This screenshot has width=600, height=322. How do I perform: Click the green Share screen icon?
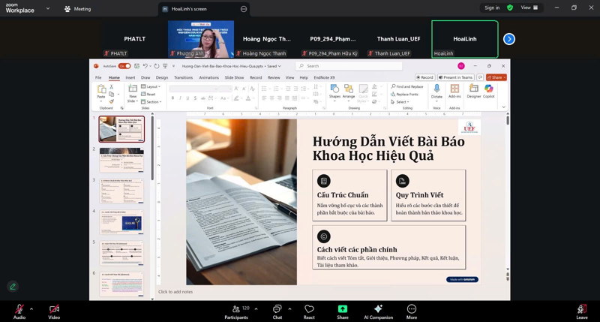click(x=343, y=308)
